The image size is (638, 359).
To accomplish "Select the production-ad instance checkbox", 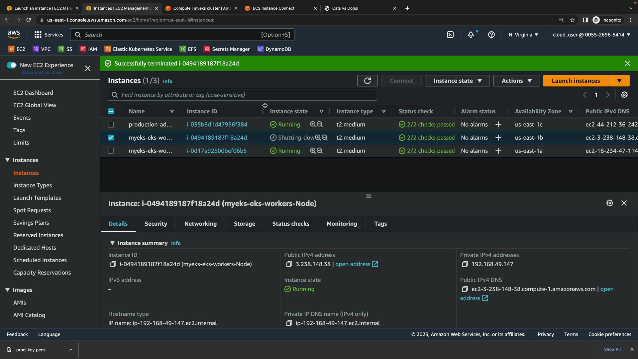I will [x=111, y=125].
